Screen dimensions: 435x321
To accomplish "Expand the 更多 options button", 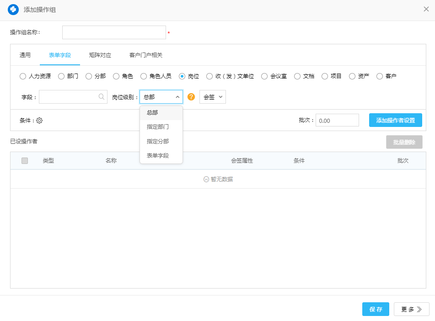I will click(x=411, y=309).
